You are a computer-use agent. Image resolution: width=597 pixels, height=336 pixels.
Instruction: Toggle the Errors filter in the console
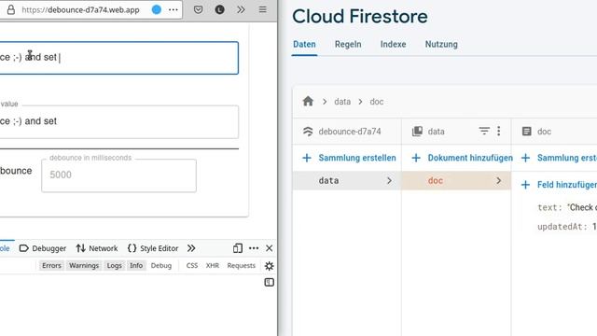(51, 265)
